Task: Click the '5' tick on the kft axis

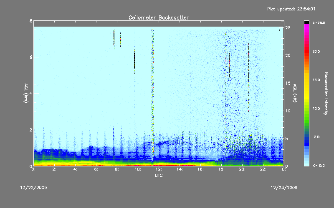Action: tap(287, 139)
